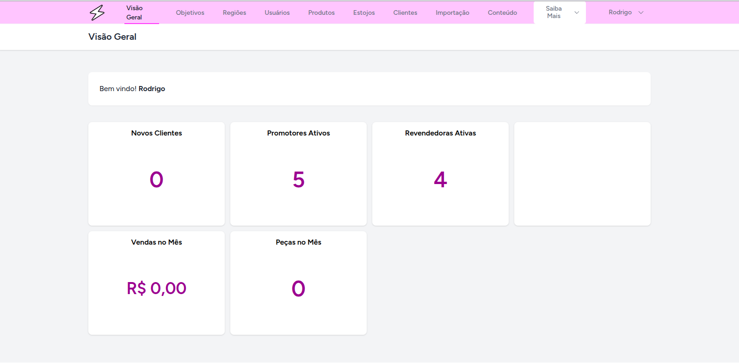Click the Peças no Mês value 0
Image resolution: width=739 pixels, height=363 pixels.
coord(299,289)
